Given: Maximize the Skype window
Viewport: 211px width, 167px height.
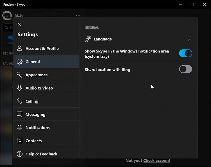Looking at the screenshot, I should coord(192,5).
